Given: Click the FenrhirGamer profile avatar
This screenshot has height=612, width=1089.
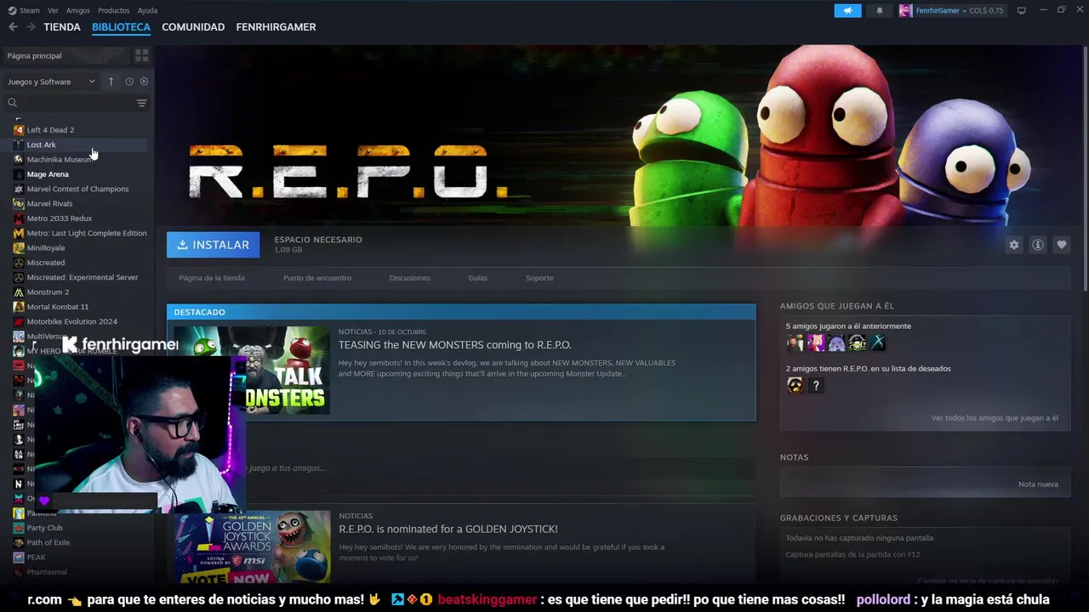Looking at the screenshot, I should (905, 10).
